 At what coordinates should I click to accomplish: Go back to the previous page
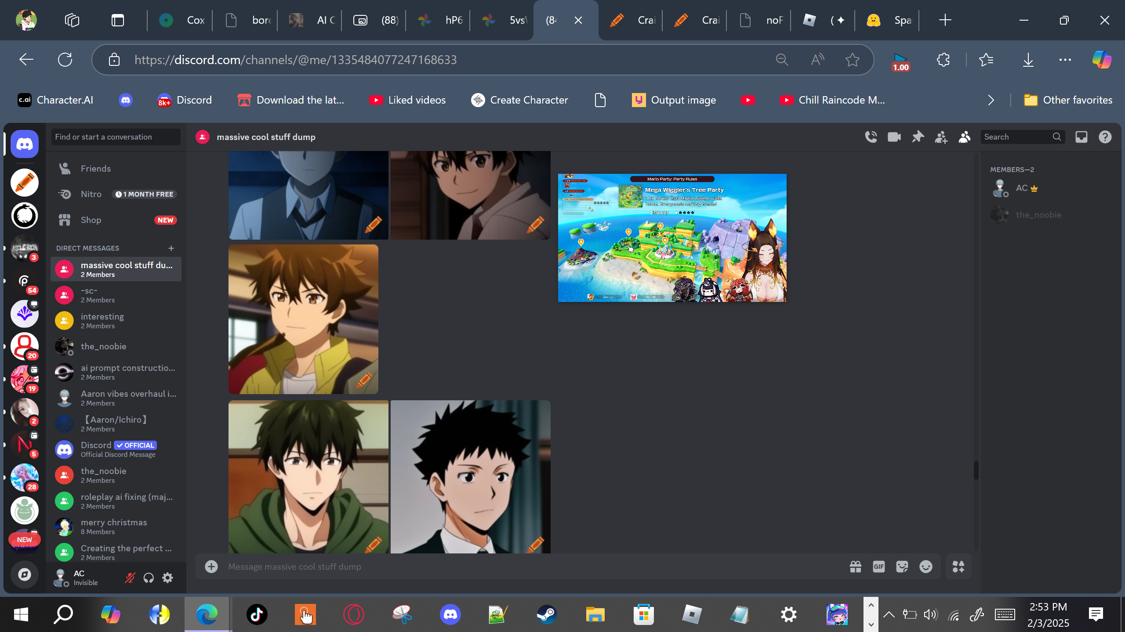[26, 60]
